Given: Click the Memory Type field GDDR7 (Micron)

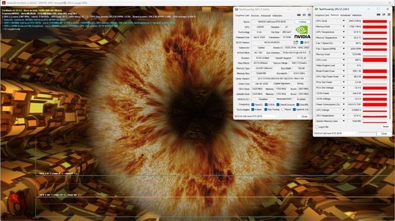Looking at the screenshot, I should pos(264,68).
